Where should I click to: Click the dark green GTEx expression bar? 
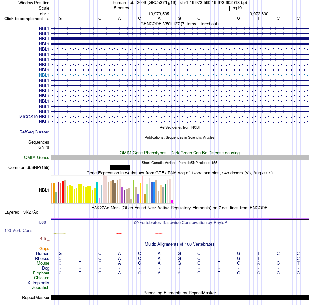tap(165, 194)
